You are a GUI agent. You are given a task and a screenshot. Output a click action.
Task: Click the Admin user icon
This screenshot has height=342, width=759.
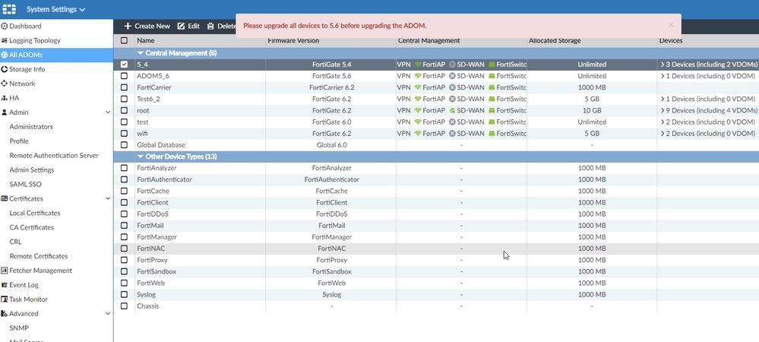click(x=5, y=112)
